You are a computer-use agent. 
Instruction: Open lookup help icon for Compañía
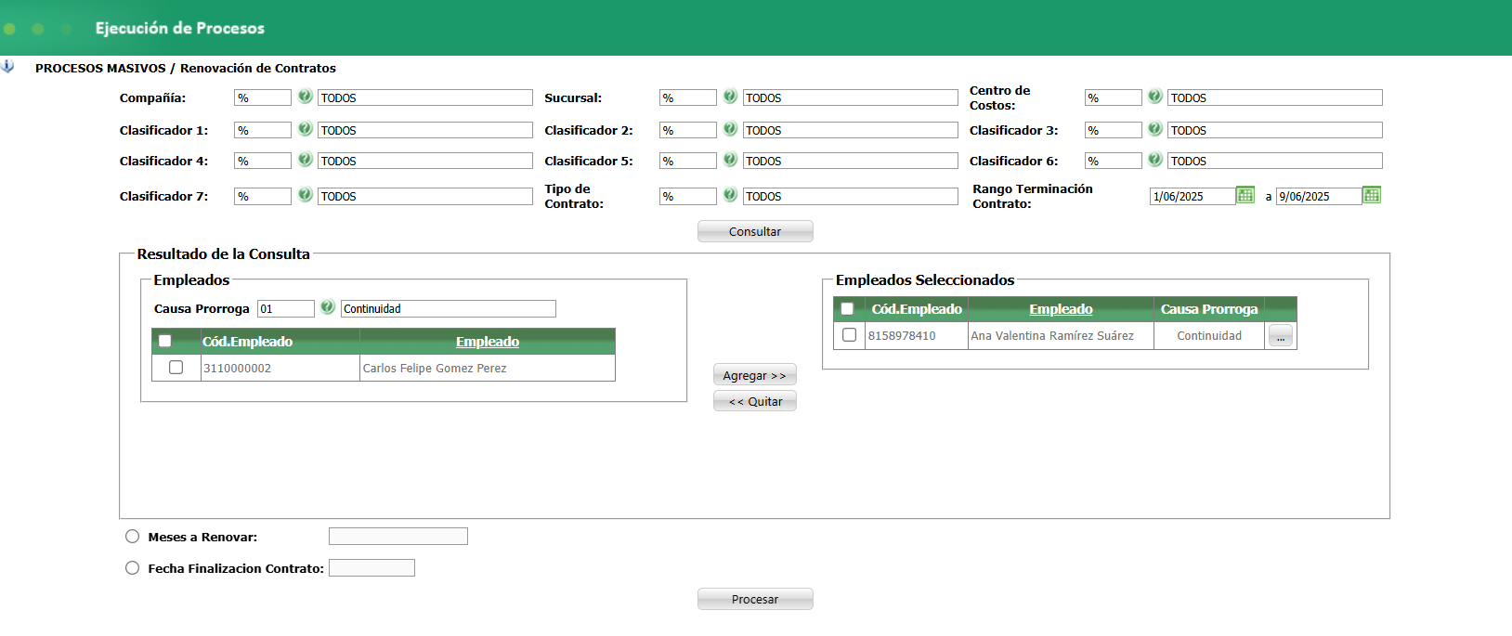pos(305,97)
